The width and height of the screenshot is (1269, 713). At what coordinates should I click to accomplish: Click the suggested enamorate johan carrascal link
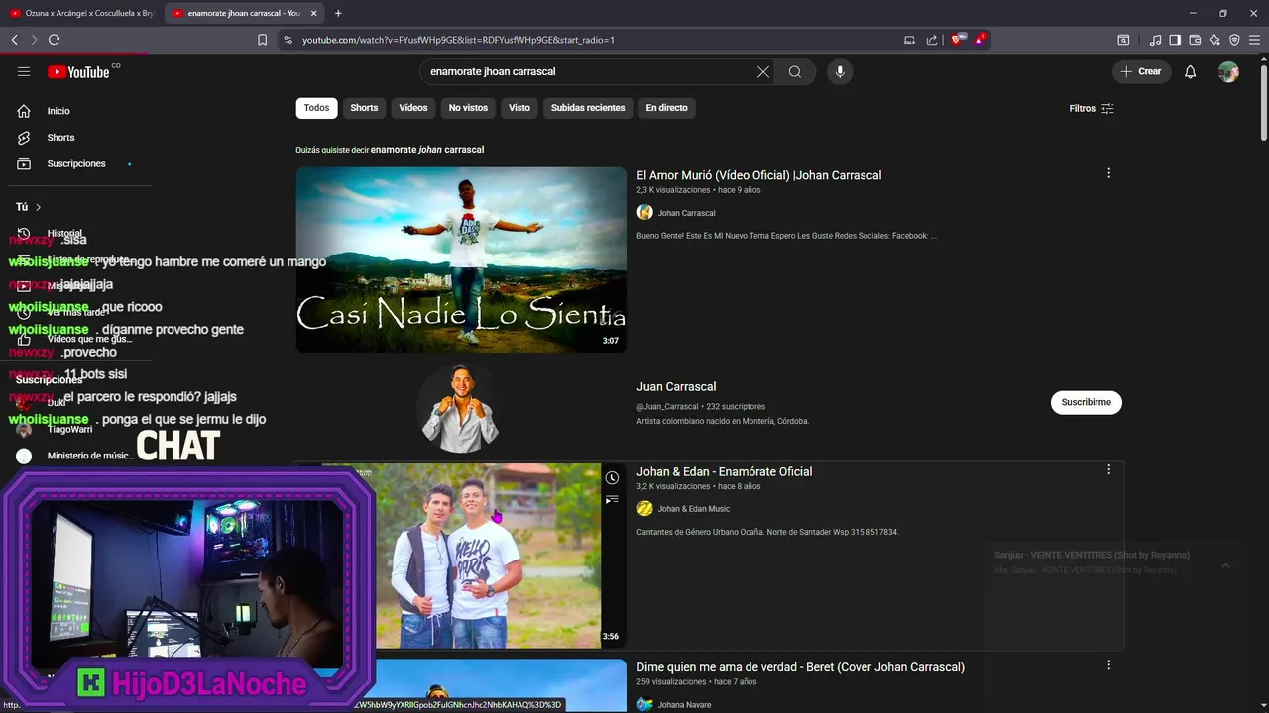427,150
